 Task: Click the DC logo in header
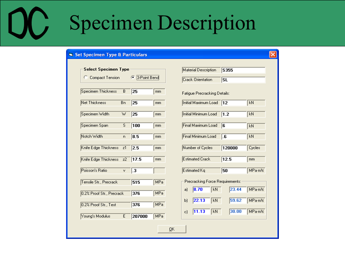pos(29,23)
